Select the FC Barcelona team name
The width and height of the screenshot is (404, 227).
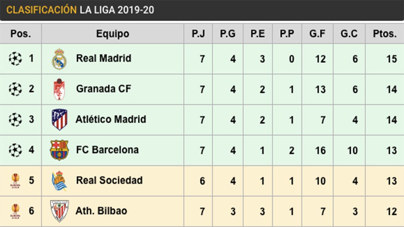coord(107,150)
